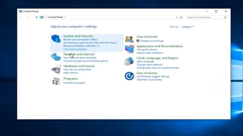The height and width of the screenshot is (136, 243).
Task: Open the Programs category heading
Action: click(x=71, y=79)
